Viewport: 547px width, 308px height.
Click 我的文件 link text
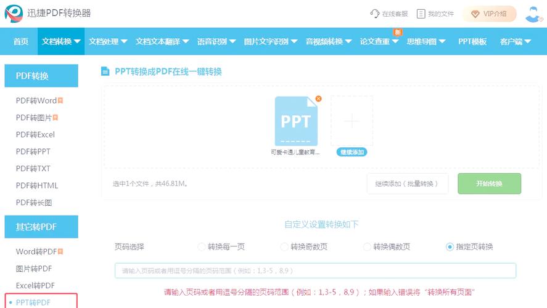click(441, 14)
